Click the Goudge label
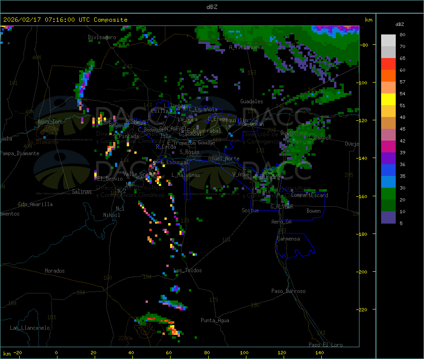424x359 pixels. 206,142
